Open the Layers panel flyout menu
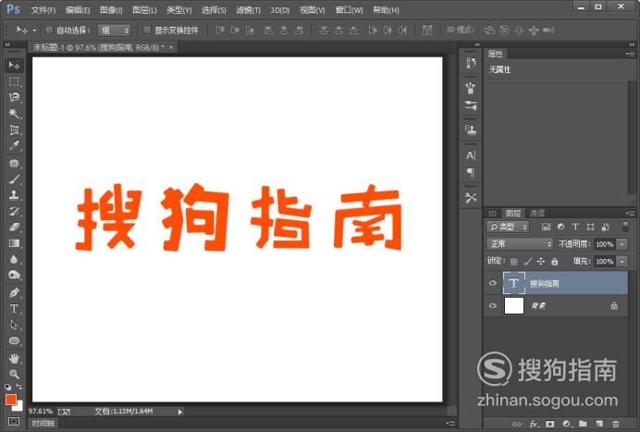The image size is (640, 432). tap(630, 213)
